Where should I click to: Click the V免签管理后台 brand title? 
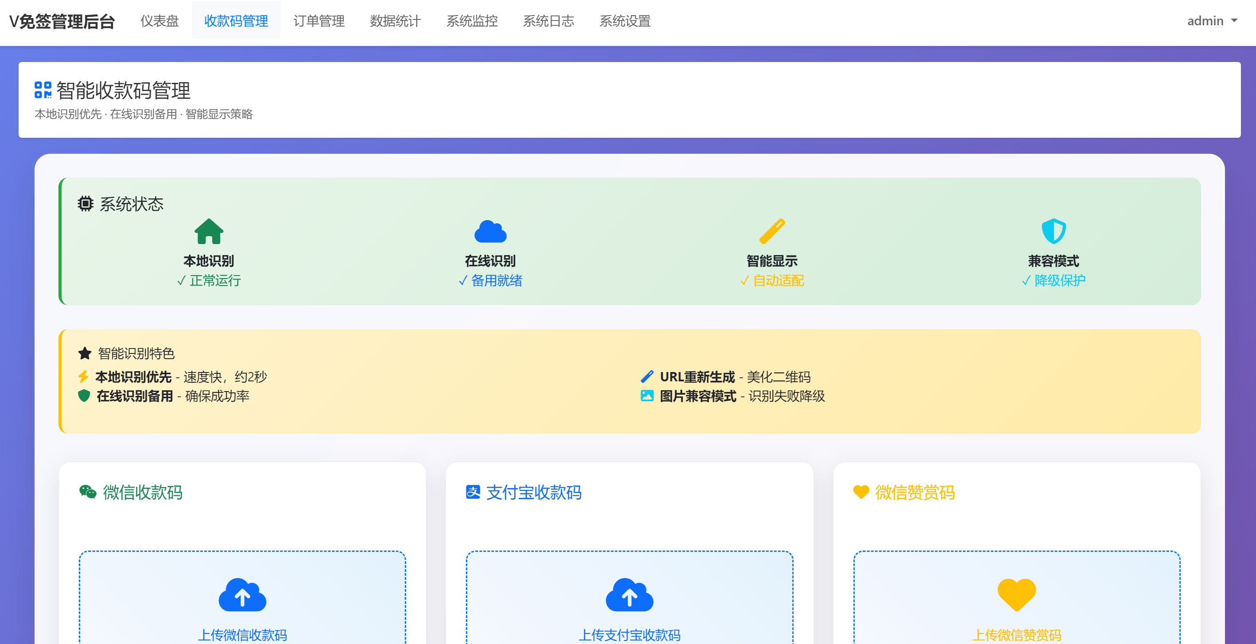(62, 21)
